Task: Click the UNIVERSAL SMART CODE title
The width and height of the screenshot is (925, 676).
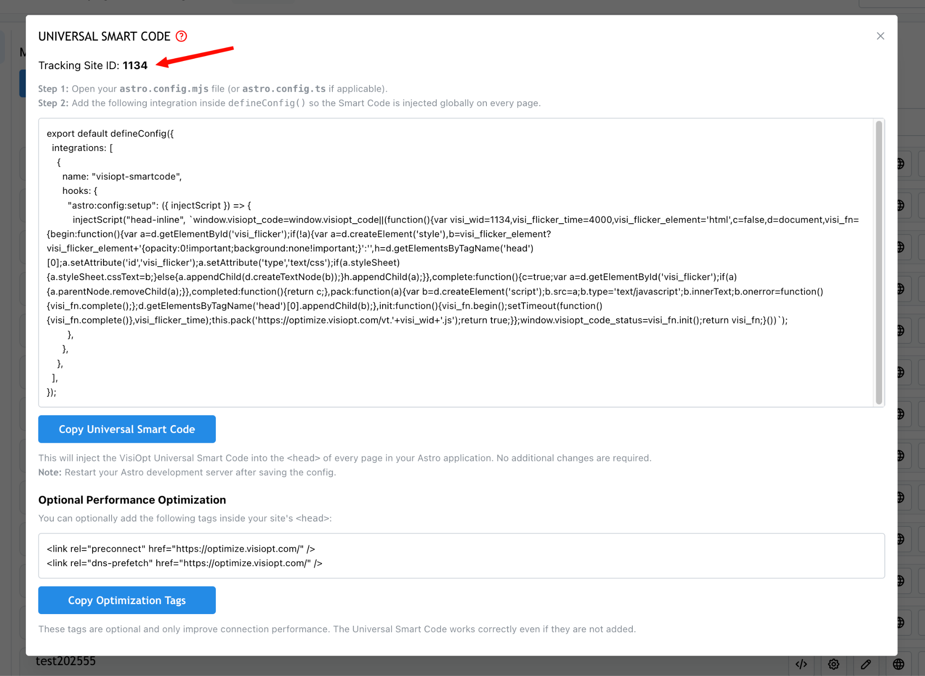Action: (104, 37)
